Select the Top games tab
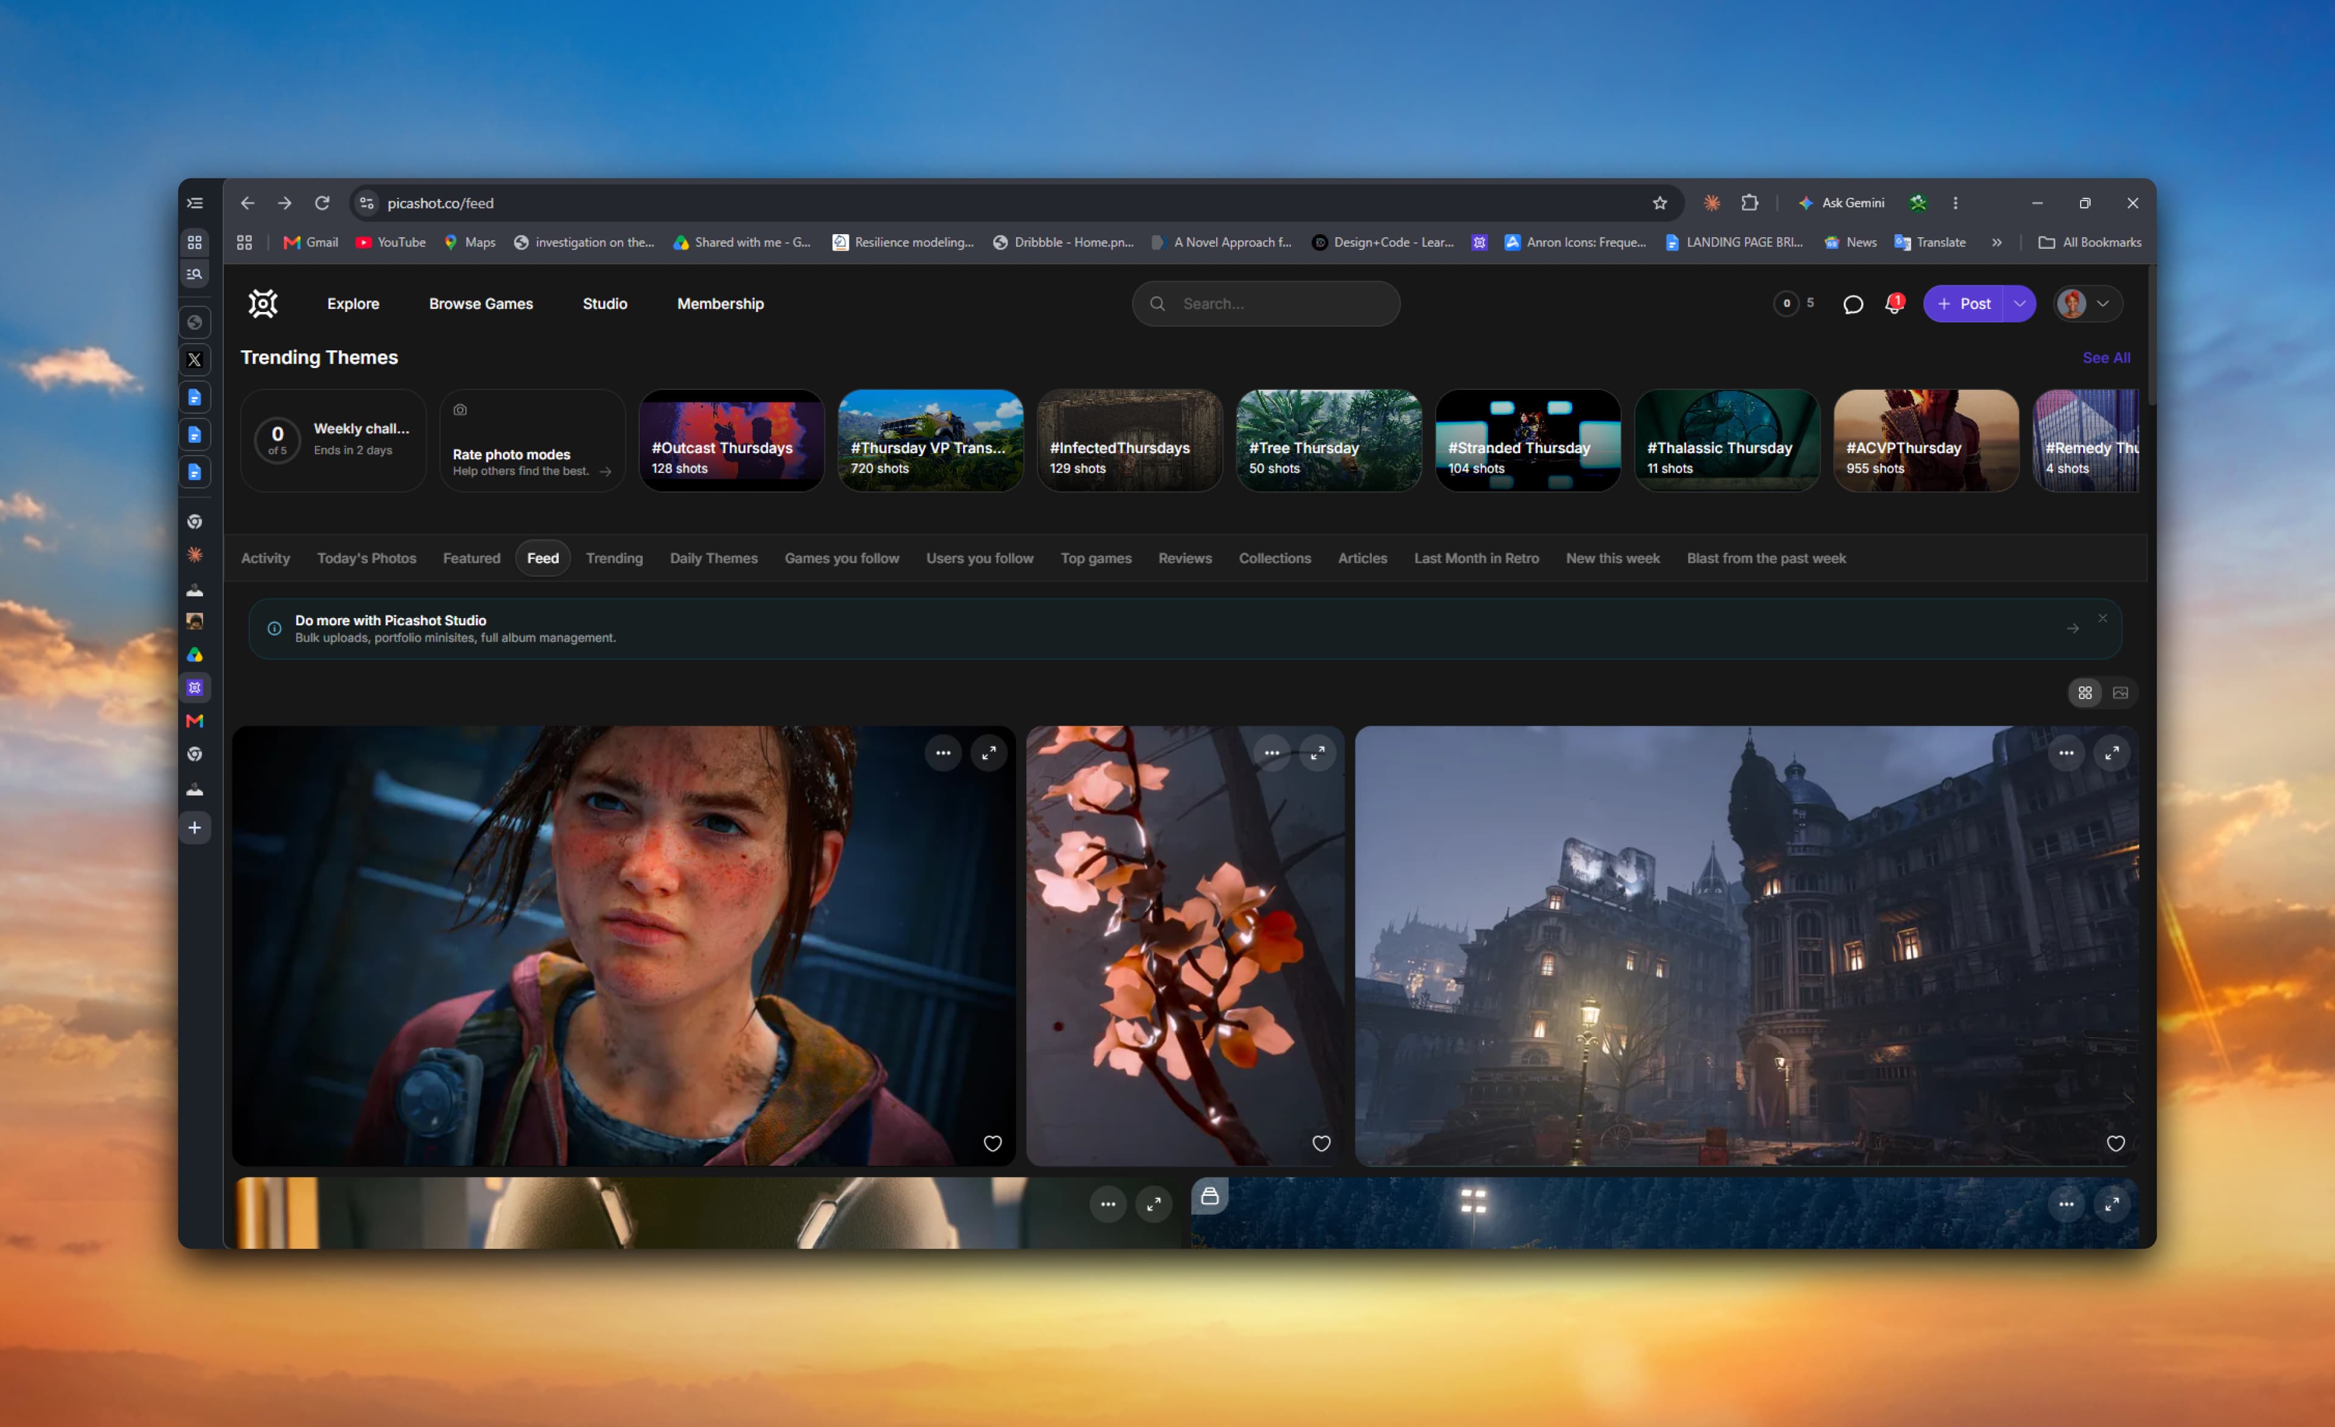The image size is (2335, 1427). [x=1096, y=558]
